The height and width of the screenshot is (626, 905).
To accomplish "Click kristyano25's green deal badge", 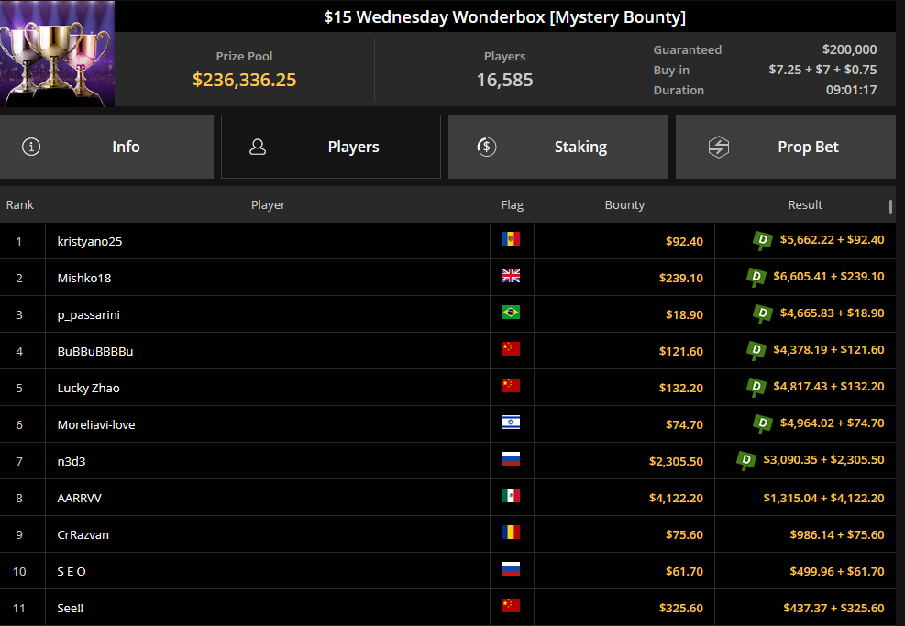I will click(763, 240).
